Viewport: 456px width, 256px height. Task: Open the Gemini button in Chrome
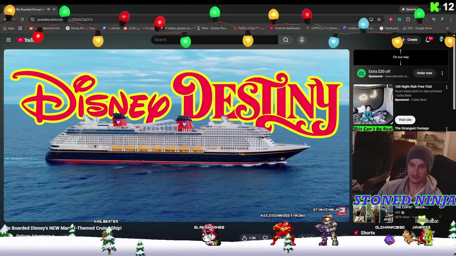[x=409, y=9]
